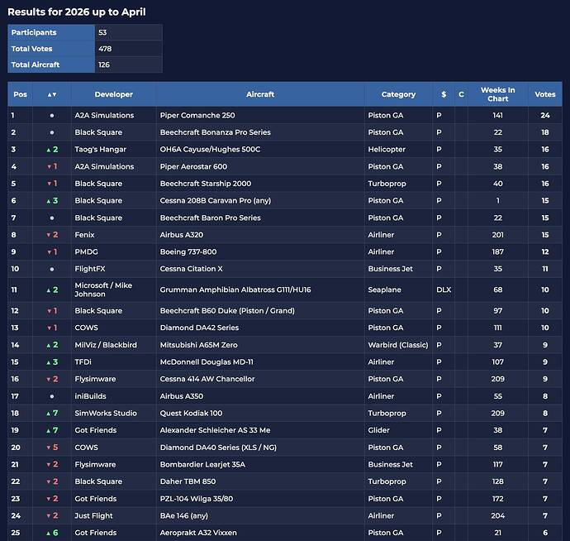Click the Taog's Hangar developer cell
570x541 pixels.
coord(113,149)
